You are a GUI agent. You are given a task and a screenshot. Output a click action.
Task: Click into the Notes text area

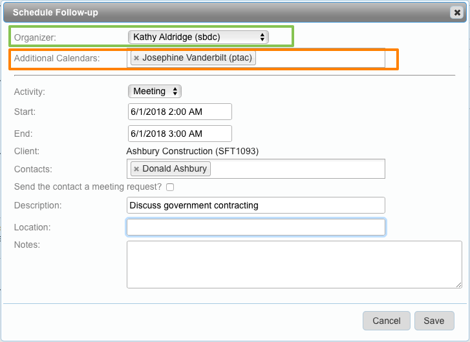coord(294,264)
